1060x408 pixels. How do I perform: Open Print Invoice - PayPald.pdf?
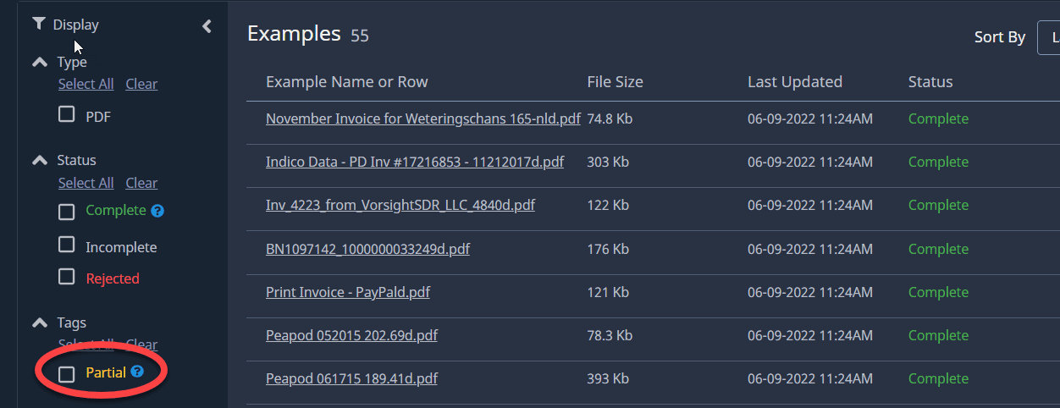[347, 292]
